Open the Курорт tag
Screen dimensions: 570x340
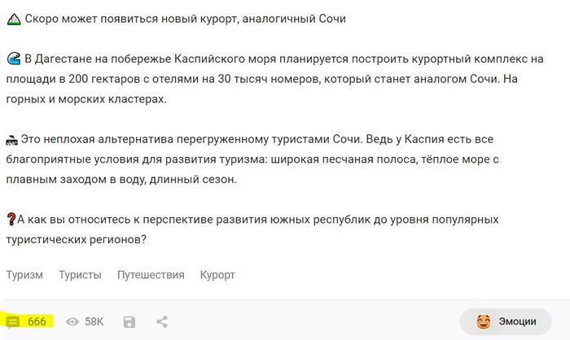(x=217, y=275)
